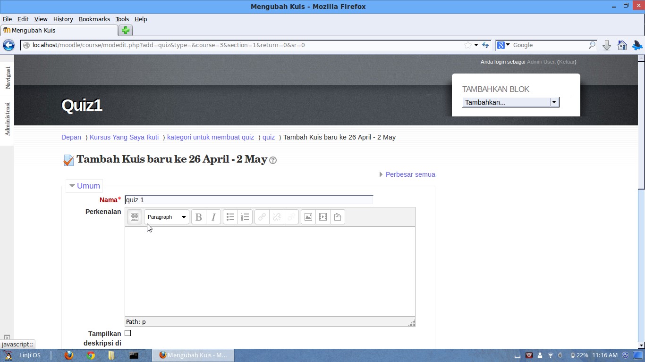Click the toggle toolbar icon in the editor
The width and height of the screenshot is (645, 362).
tap(135, 217)
